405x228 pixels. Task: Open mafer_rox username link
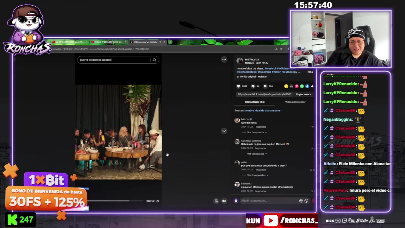click(252, 59)
